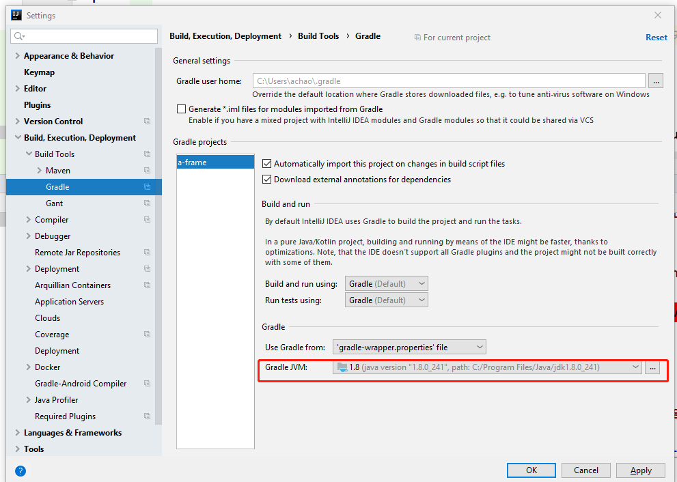The image size is (677, 482).
Task: Expand Appearance & Behavior section
Action: click(x=18, y=56)
